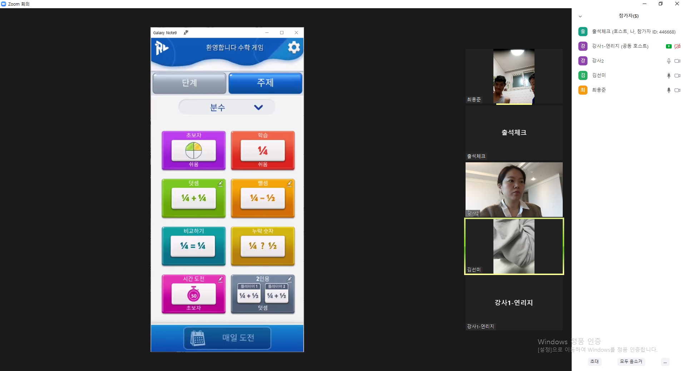Image resolution: width=686 pixels, height=371 pixels.
Task: Open the 분수 topic dropdown
Action: [227, 107]
